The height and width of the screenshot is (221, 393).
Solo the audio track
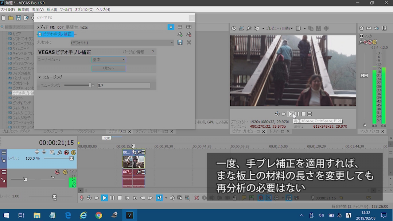(x=65, y=172)
